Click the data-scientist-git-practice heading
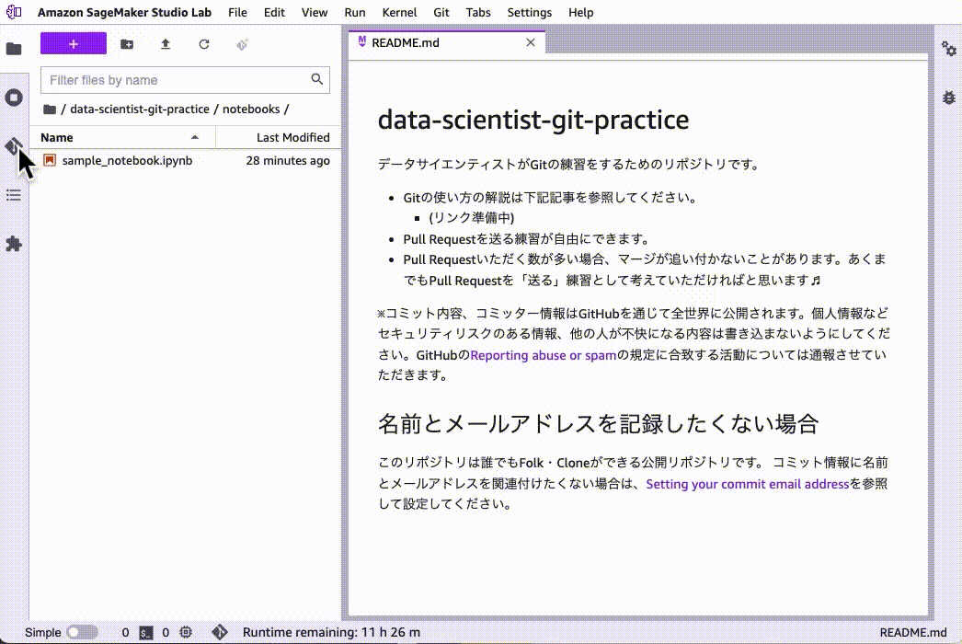962x644 pixels. point(533,120)
